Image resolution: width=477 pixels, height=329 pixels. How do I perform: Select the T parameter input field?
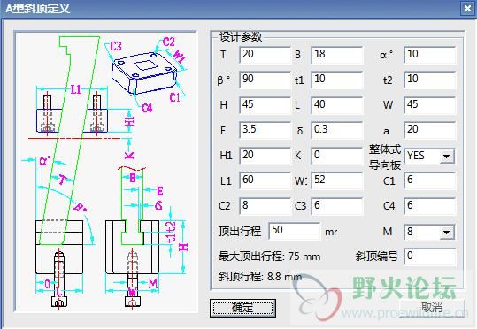(265, 55)
